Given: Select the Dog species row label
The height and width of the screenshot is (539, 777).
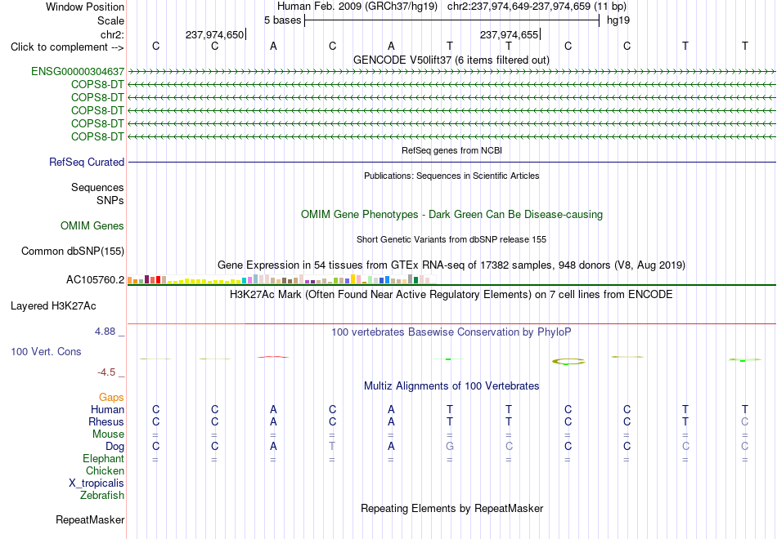Looking at the screenshot, I should [x=115, y=447].
